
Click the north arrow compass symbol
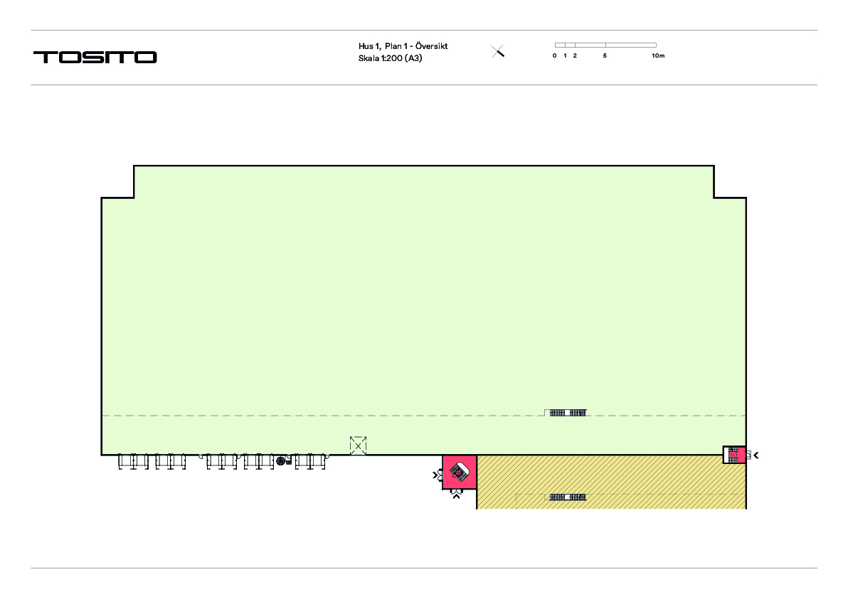coord(497,51)
